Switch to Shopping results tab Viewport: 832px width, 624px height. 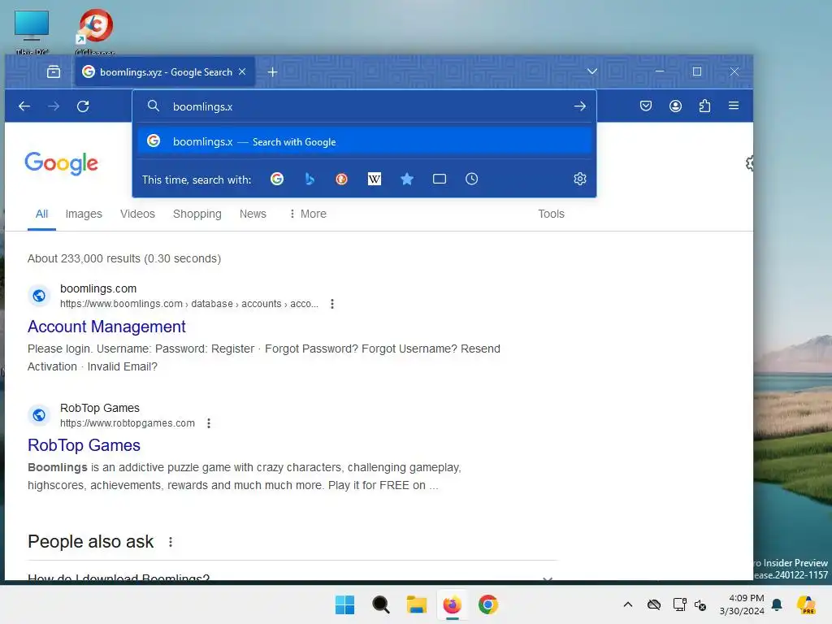(197, 214)
